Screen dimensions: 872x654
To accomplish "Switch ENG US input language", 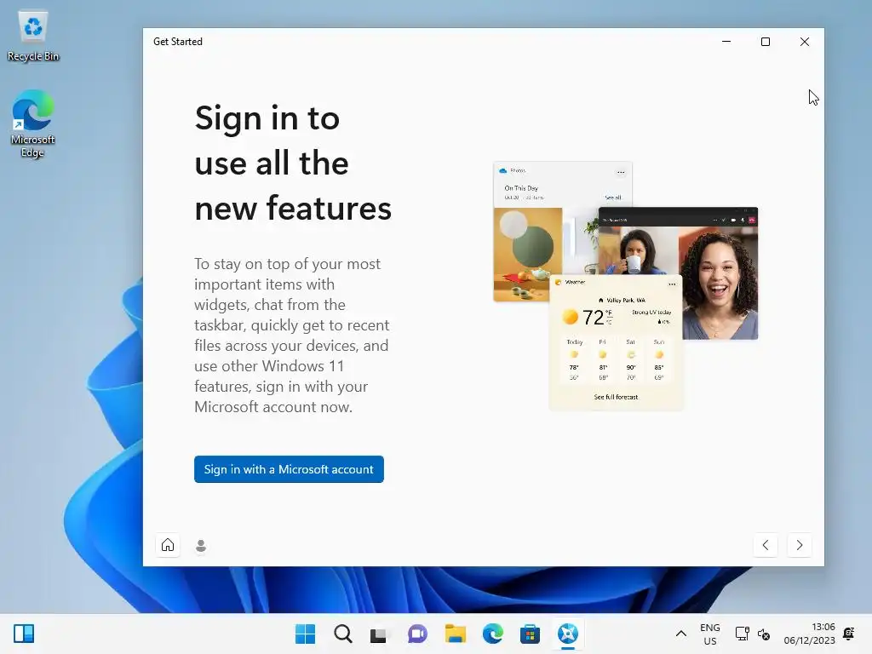I will (709, 634).
